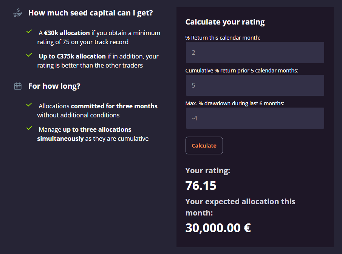Click the "Max. % drawdown during last 6 months" label
Screen dimensions: 342x254
click(235, 103)
